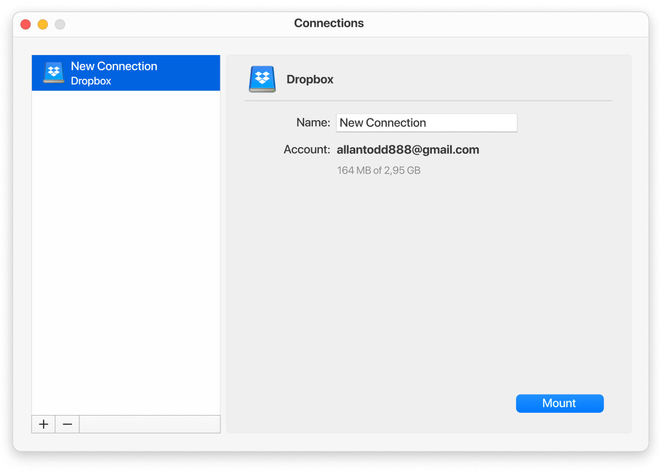This screenshot has height=474, width=661.
Task: Click the Dropbox heading in the details pane
Action: tap(310, 79)
